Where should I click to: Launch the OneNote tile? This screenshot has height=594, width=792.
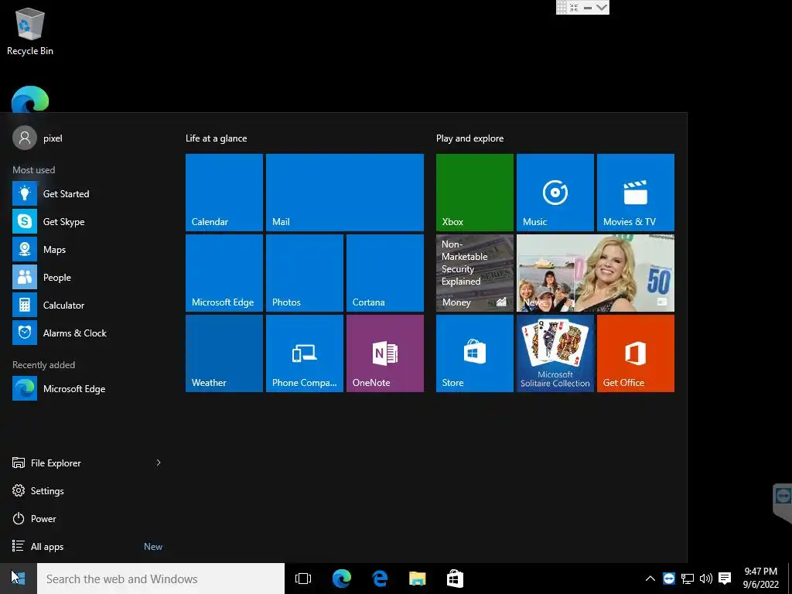click(385, 353)
